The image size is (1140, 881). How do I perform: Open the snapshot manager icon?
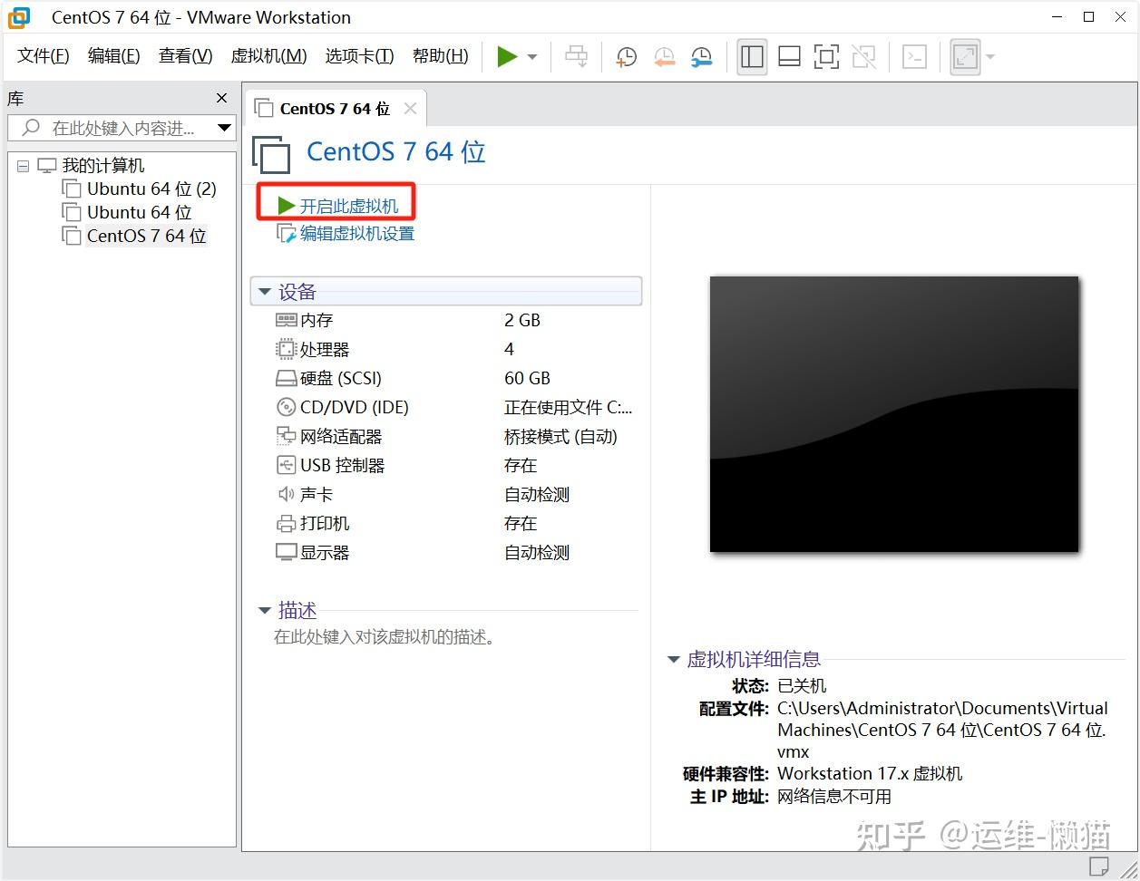coord(702,57)
